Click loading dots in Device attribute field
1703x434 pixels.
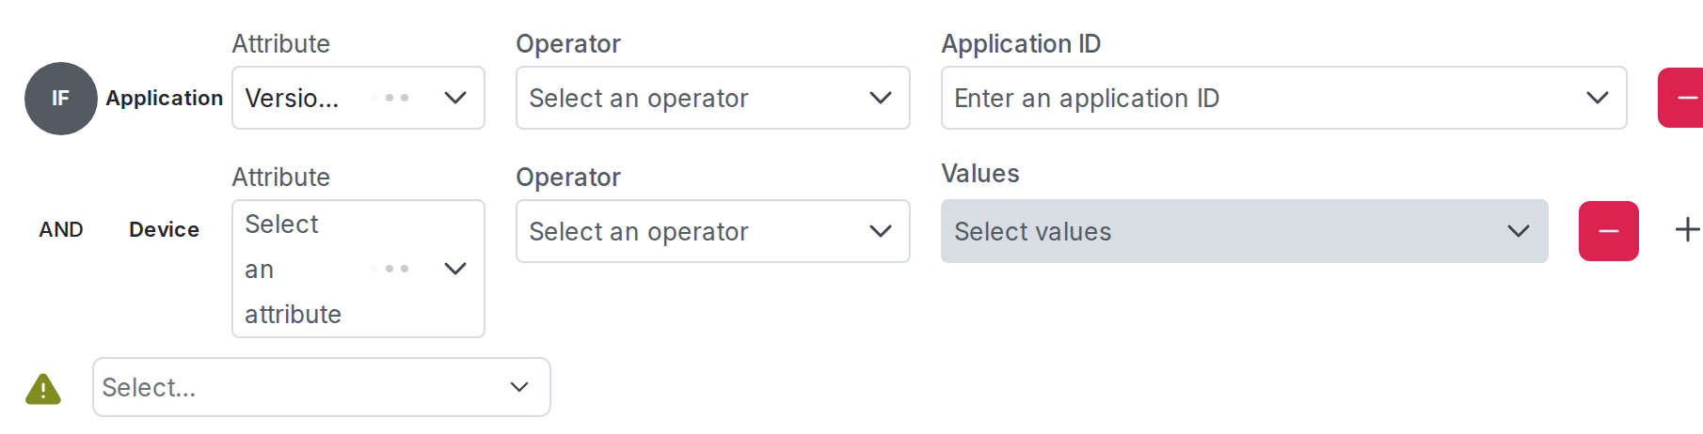click(x=390, y=269)
